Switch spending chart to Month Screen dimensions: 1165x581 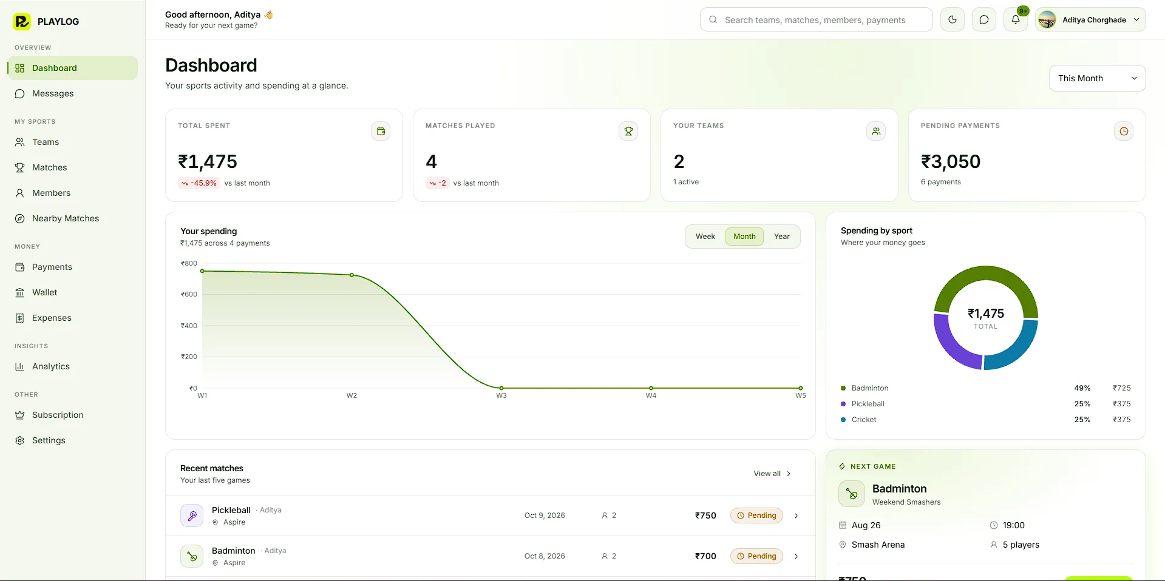click(744, 237)
